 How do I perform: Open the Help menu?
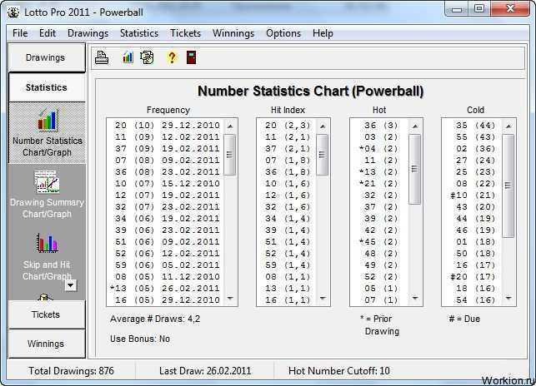coord(323,33)
